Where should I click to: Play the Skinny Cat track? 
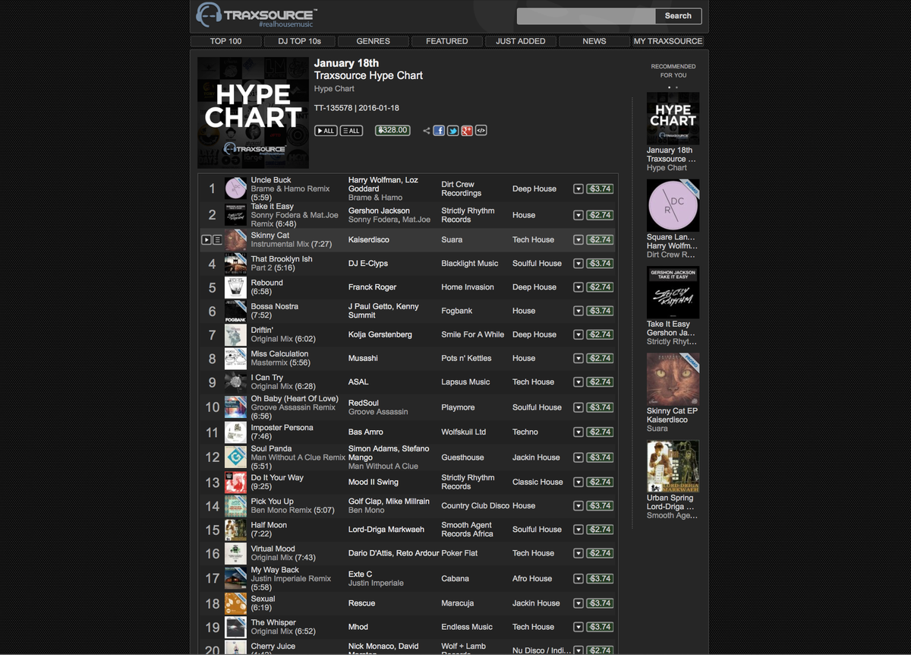pos(206,239)
